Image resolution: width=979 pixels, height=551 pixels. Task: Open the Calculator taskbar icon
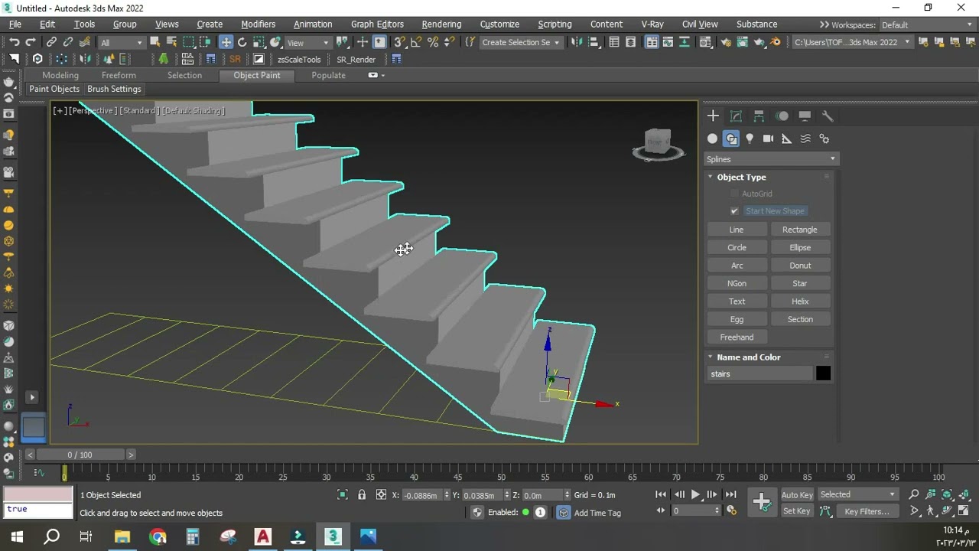click(x=193, y=536)
